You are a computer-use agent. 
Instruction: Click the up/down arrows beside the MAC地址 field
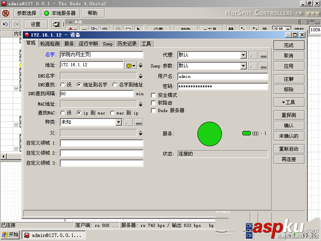coord(141,104)
